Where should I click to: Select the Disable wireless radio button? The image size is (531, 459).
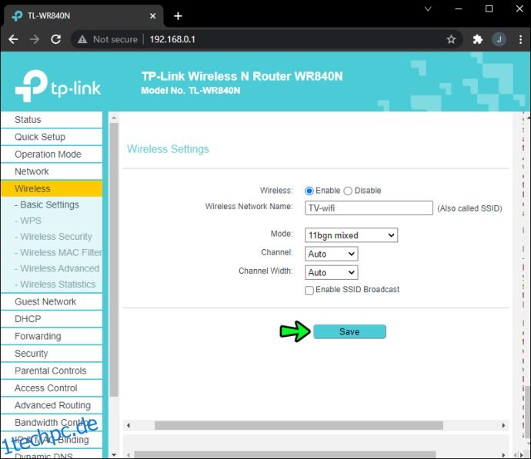pyautogui.click(x=348, y=191)
